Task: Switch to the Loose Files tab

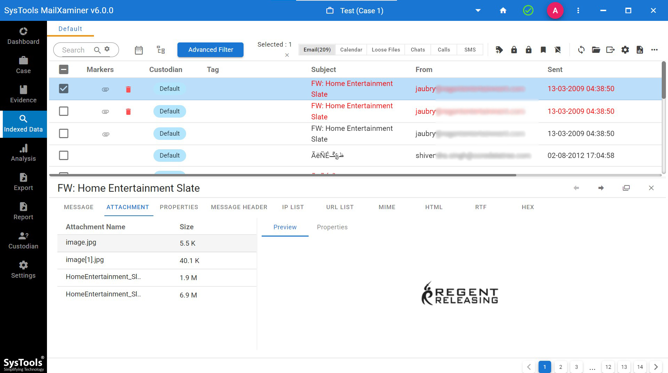Action: point(386,50)
